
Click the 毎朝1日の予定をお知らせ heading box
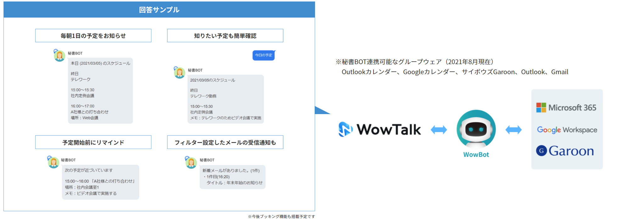[x=93, y=36]
